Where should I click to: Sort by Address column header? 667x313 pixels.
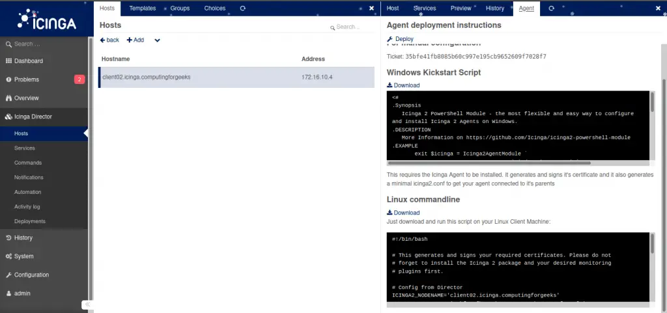(x=313, y=59)
